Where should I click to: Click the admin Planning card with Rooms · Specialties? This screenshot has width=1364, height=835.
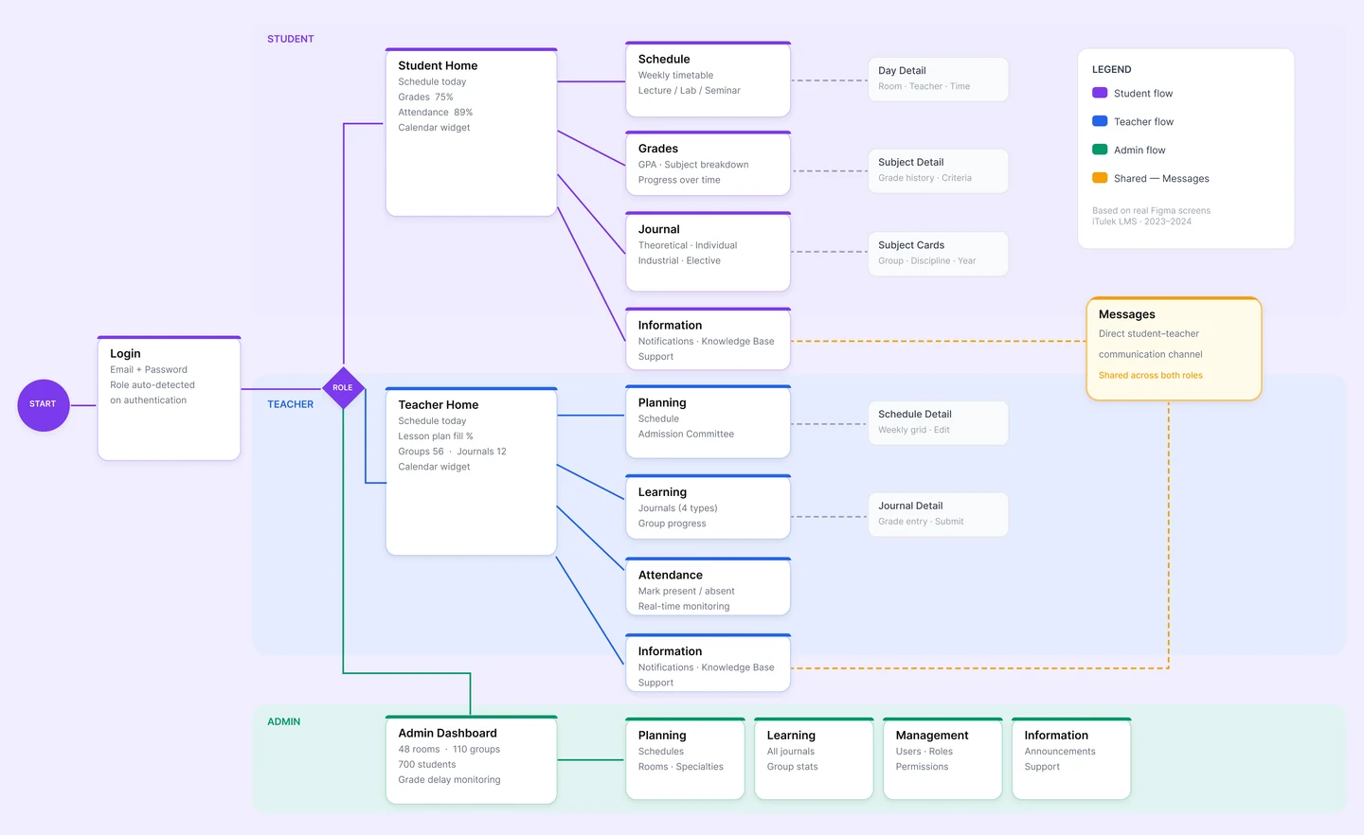tap(685, 758)
